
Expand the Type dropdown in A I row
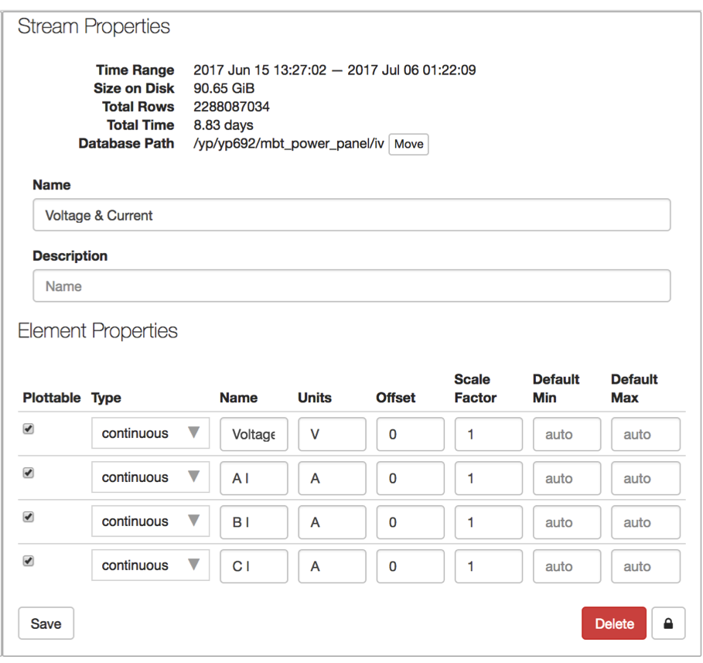pos(150,478)
